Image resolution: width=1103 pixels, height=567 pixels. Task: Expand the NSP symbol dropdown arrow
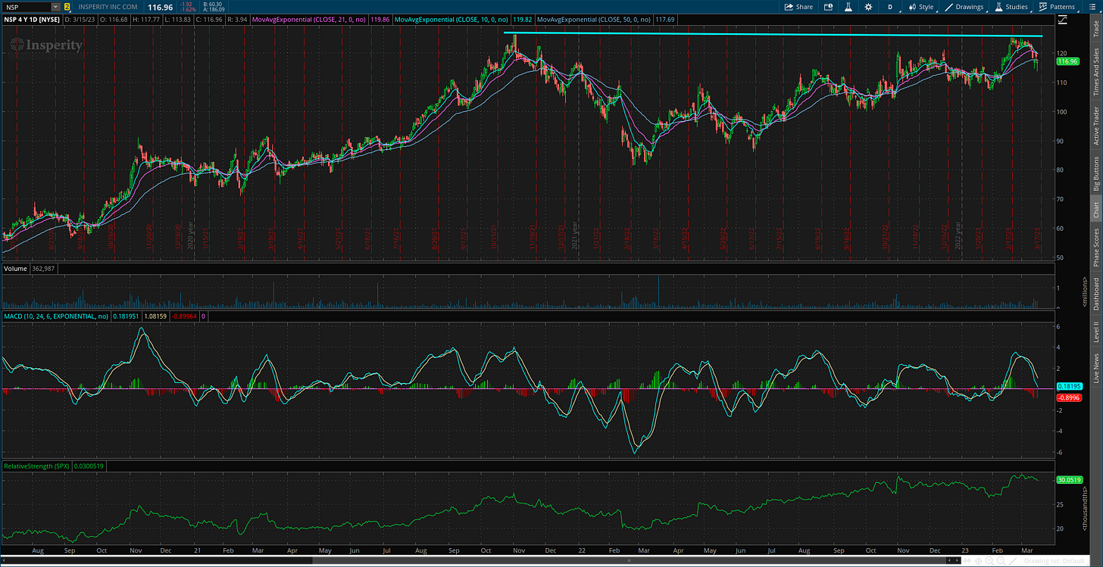click(55, 7)
